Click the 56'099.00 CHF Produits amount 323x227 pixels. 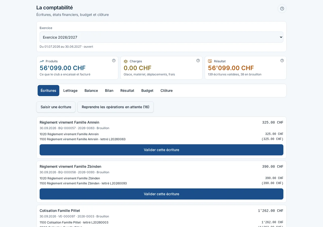click(63, 68)
